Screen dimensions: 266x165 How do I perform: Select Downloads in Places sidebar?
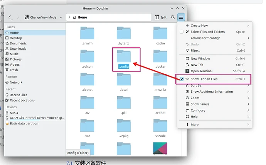click(x=18, y=49)
